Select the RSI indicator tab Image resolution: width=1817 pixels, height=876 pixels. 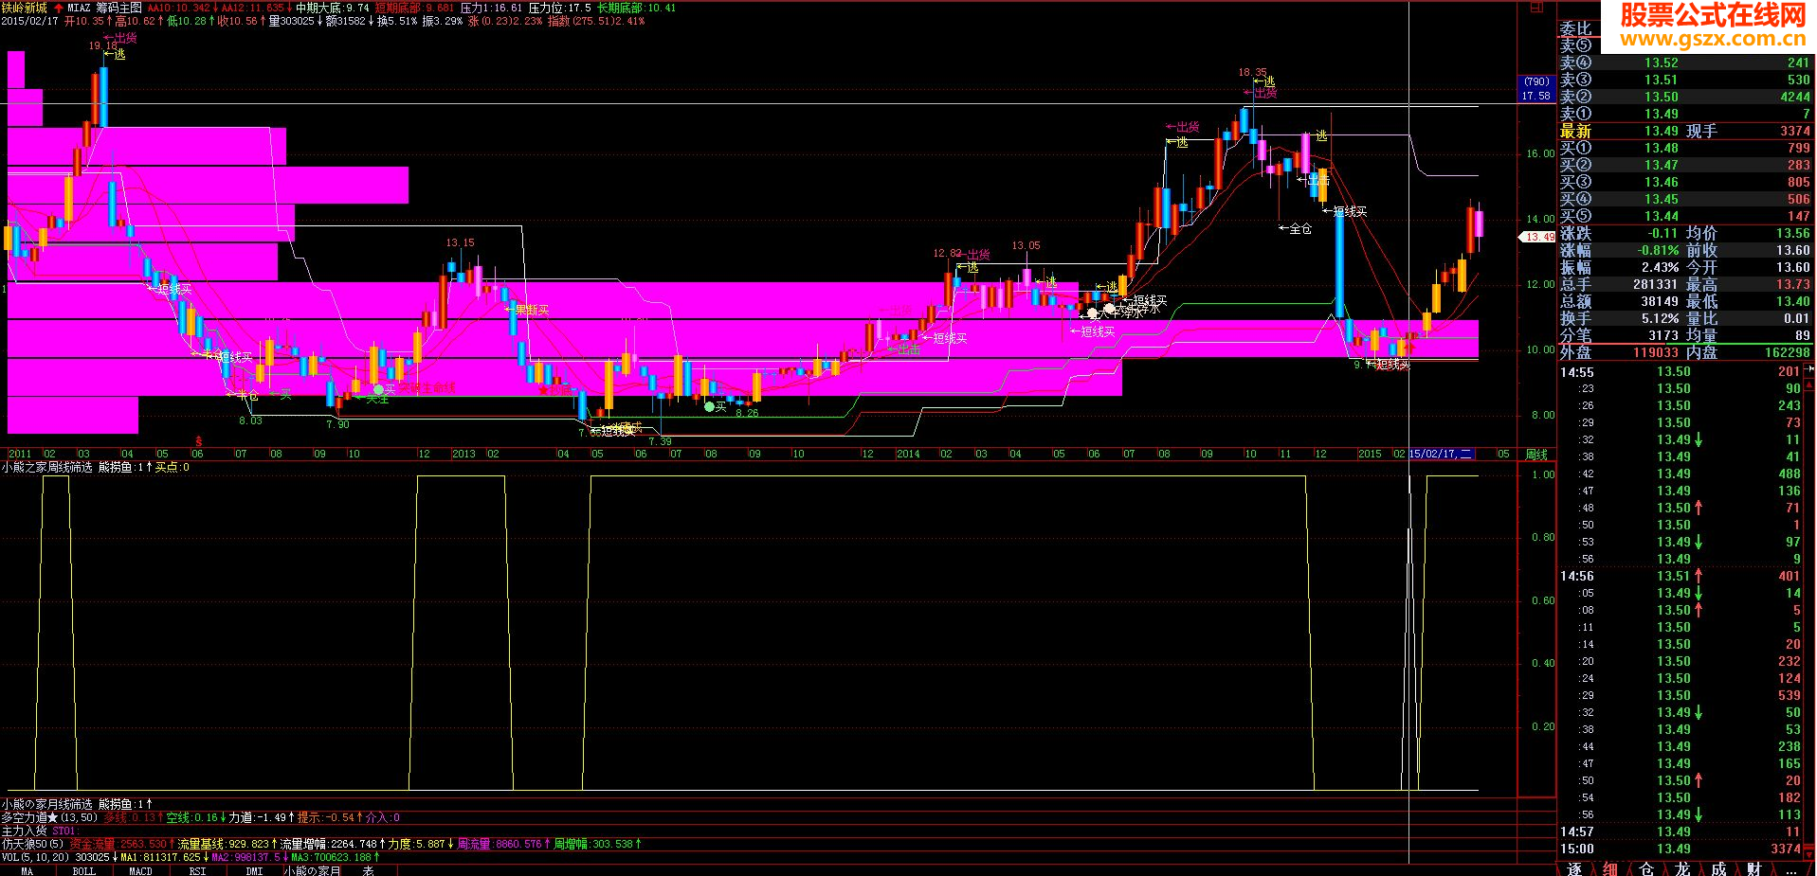(197, 870)
